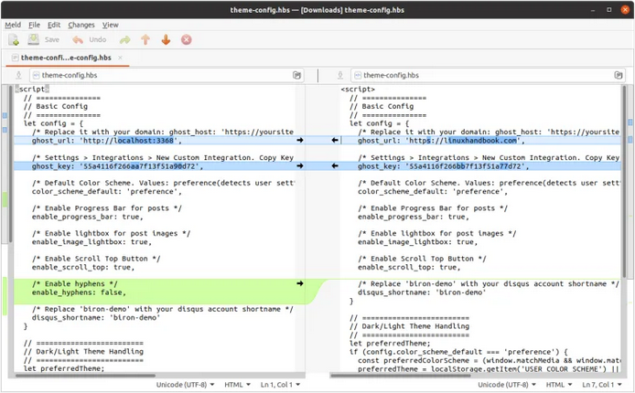Open the Changes menu

[x=81, y=25]
